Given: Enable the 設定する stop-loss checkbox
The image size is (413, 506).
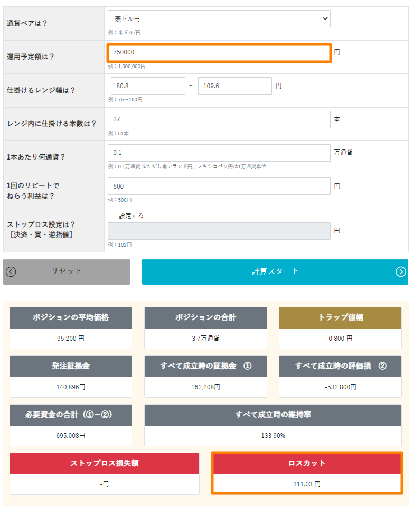Looking at the screenshot, I should pos(112,215).
